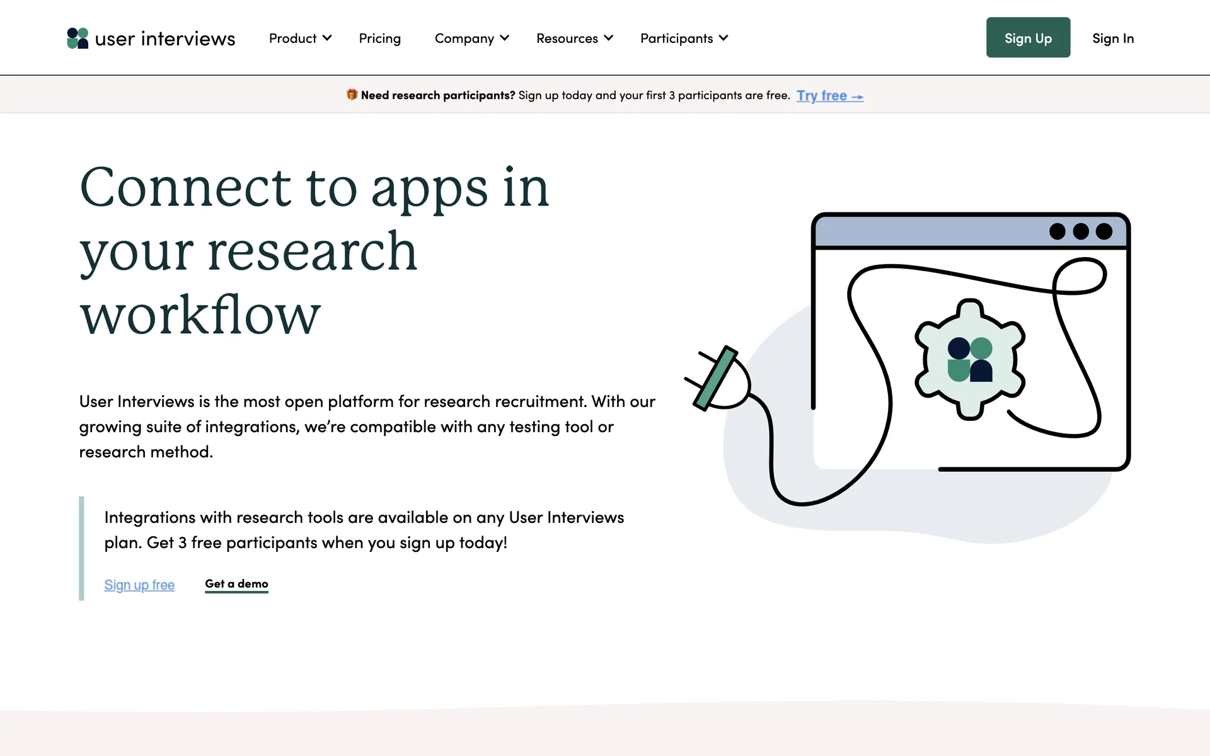Open the Product menu label
The height and width of the screenshot is (756, 1210).
click(x=292, y=38)
